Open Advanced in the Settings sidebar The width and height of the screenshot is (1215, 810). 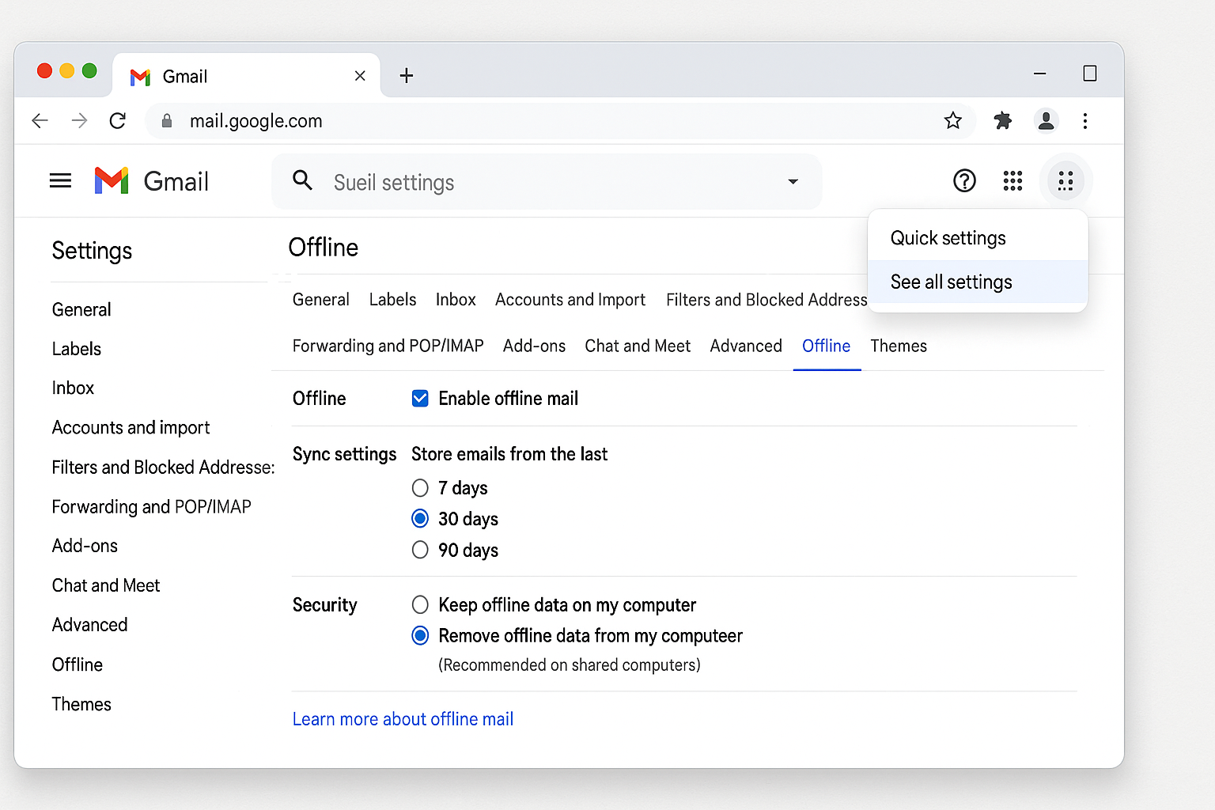click(89, 625)
